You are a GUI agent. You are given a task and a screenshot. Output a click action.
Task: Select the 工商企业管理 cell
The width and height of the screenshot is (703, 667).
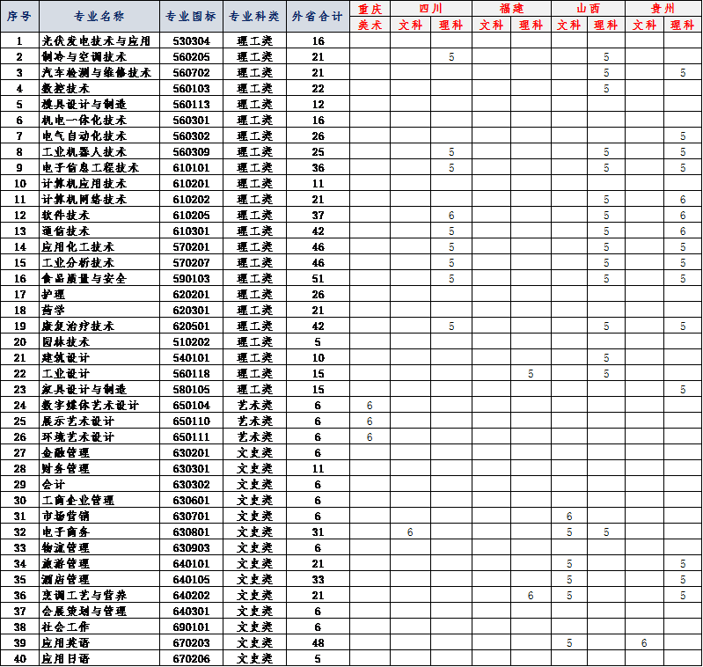(x=99, y=500)
